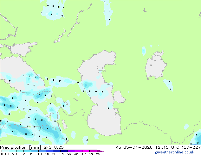201x155 pixels.
Task: Click legend scale label "20"
Action: (54, 154)
